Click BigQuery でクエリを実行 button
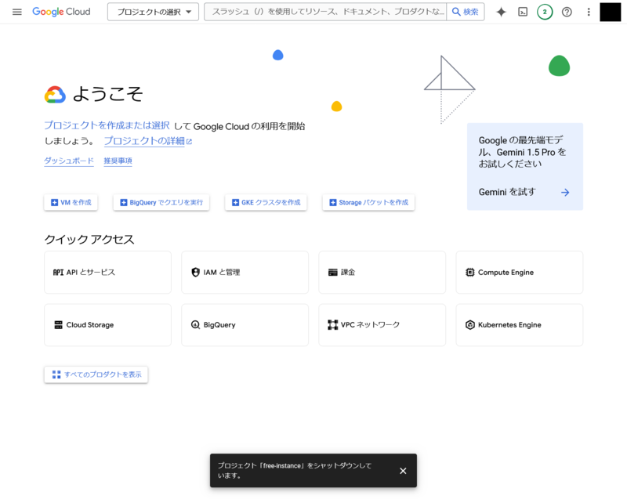This screenshot has height=499, width=627. [161, 203]
